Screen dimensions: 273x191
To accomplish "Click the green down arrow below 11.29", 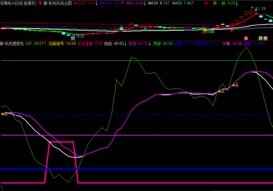I will pyautogui.click(x=256, y=10).
